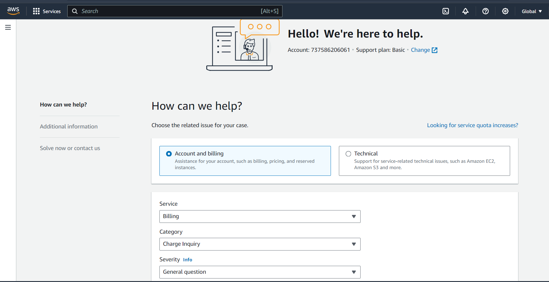The width and height of the screenshot is (549, 282).
Task: Click the AWS logo home icon
Action: click(x=13, y=11)
